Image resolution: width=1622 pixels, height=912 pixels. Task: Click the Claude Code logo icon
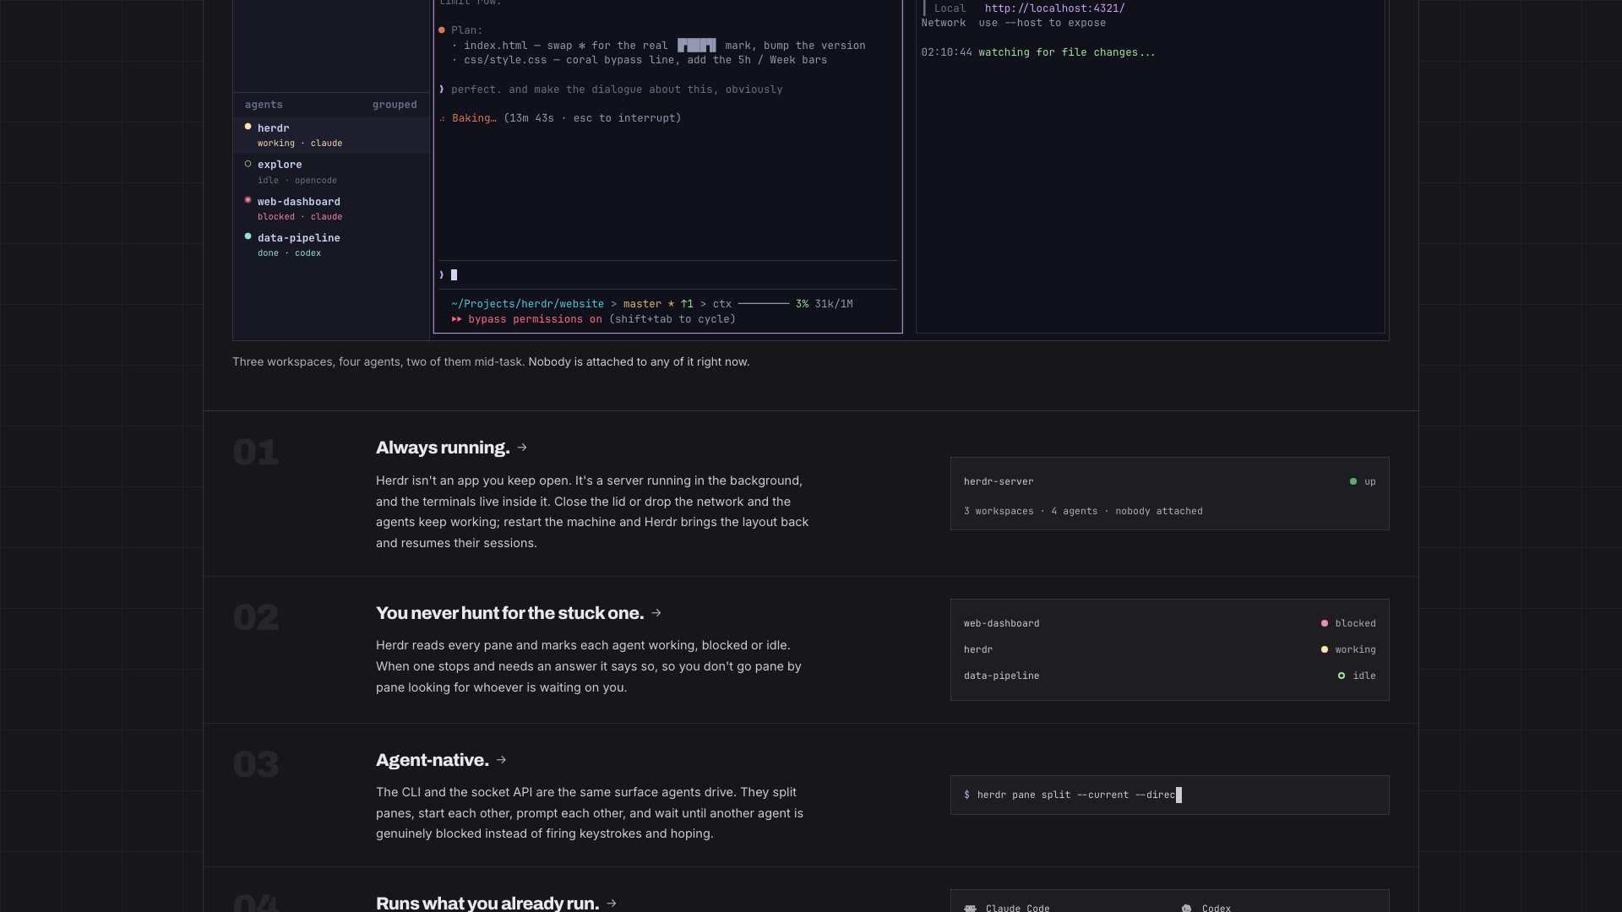[x=971, y=908]
